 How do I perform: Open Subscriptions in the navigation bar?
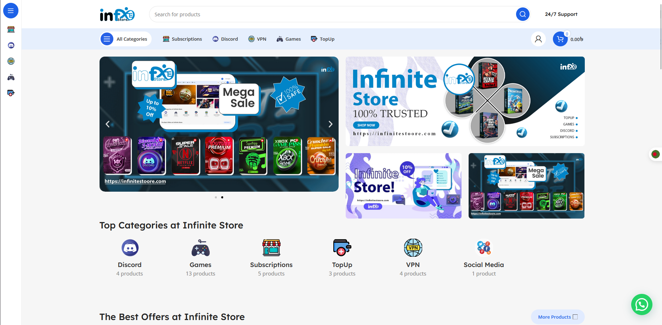pyautogui.click(x=182, y=39)
